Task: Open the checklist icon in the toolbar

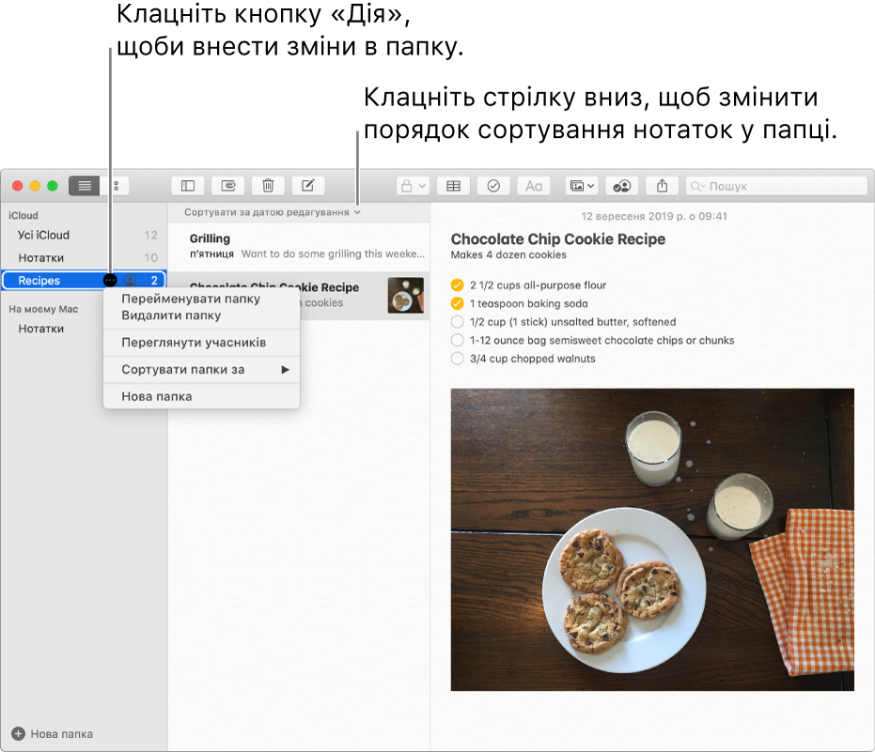Action: pyautogui.click(x=493, y=185)
